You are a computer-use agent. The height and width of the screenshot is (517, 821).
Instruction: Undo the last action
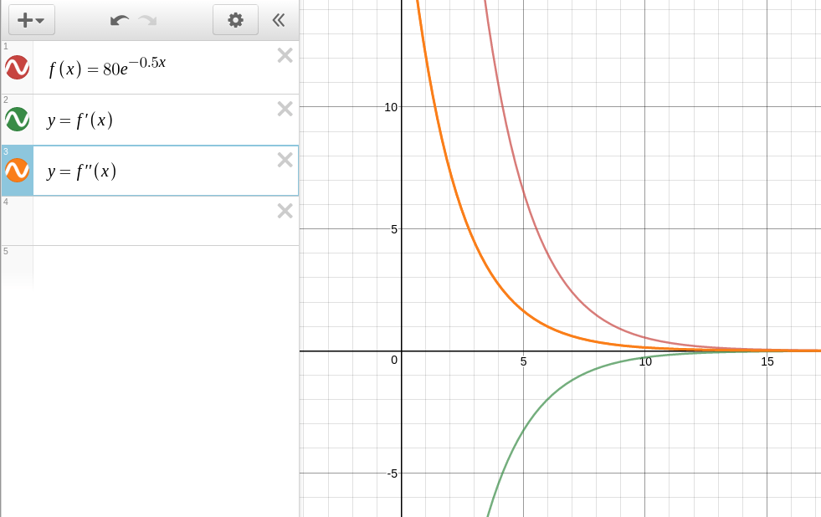[x=120, y=20]
